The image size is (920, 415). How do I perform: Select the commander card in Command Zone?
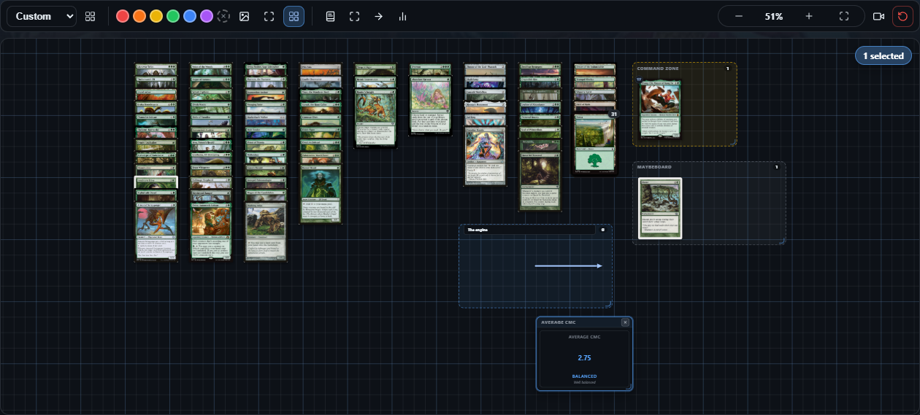point(660,108)
